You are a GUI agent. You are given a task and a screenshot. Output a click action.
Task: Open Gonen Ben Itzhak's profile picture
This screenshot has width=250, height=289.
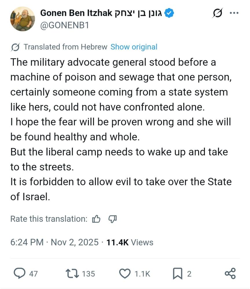23,18
